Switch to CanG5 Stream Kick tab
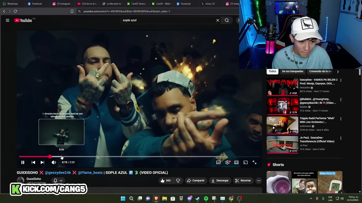The height and width of the screenshot is (203, 362). (x=137, y=4)
